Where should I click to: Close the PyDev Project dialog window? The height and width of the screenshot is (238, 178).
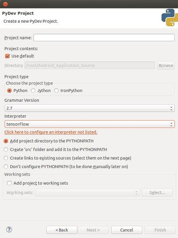coord(5,4)
